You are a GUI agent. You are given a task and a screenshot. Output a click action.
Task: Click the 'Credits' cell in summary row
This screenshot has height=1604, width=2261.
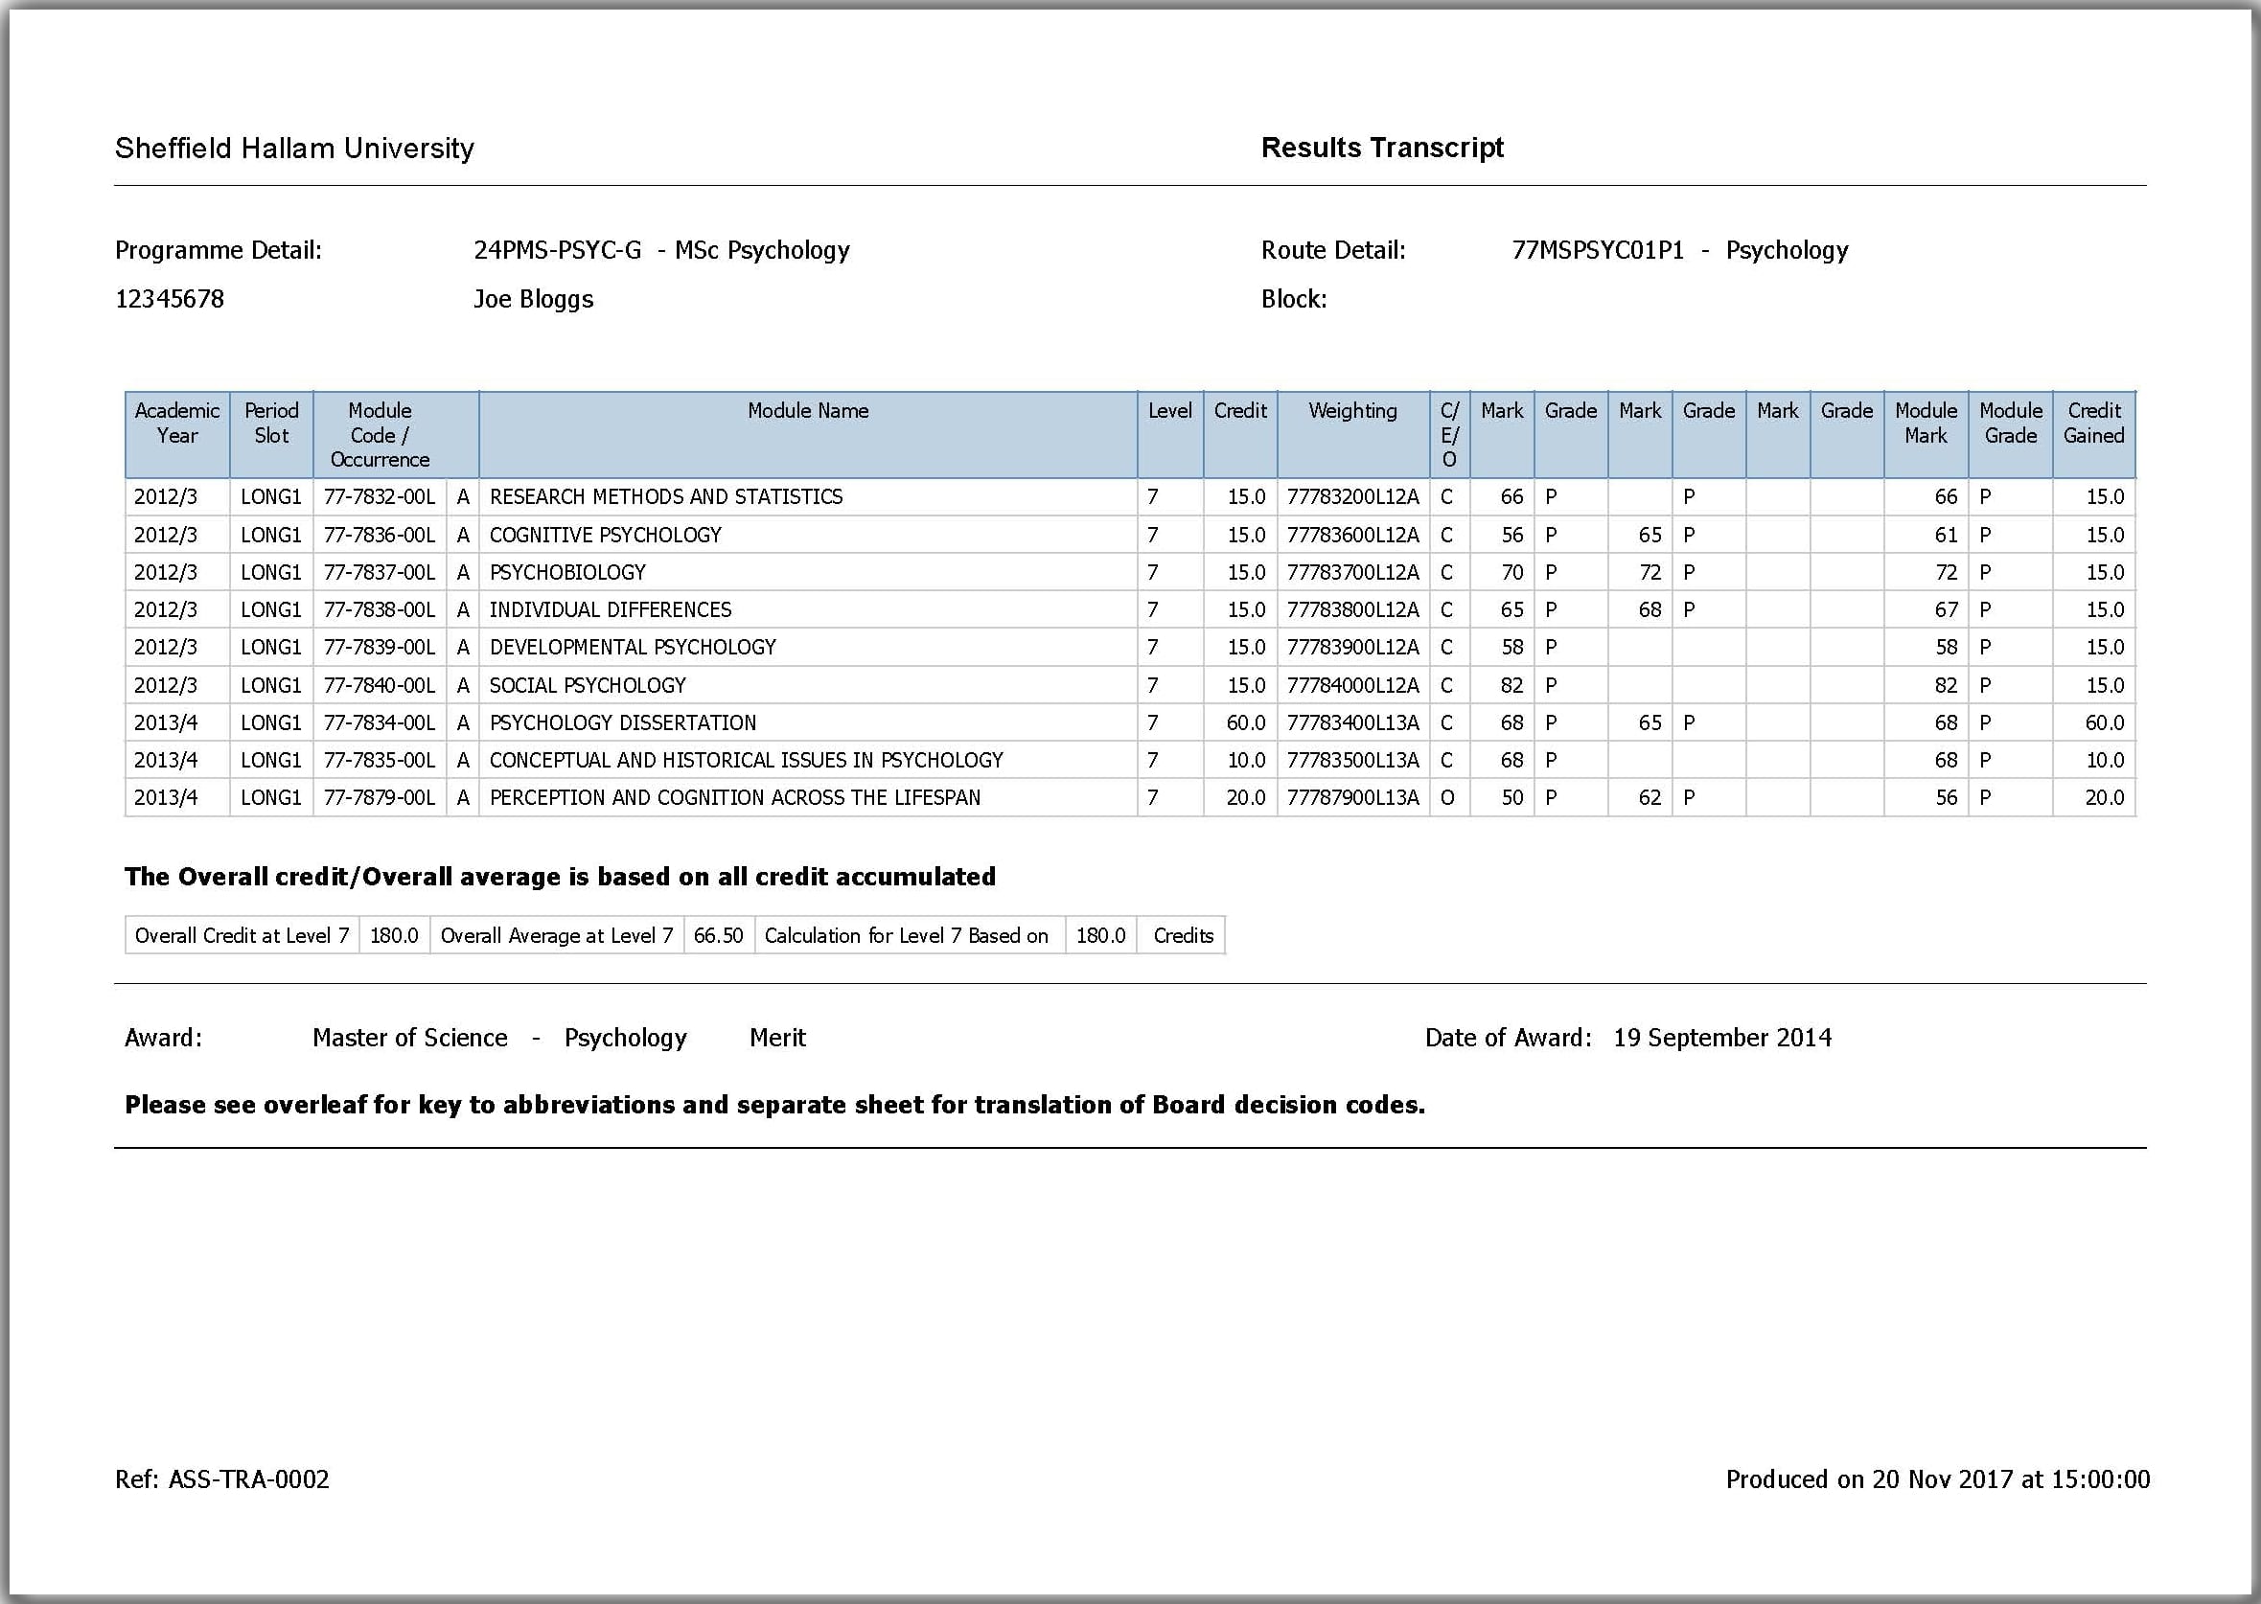point(1184,935)
